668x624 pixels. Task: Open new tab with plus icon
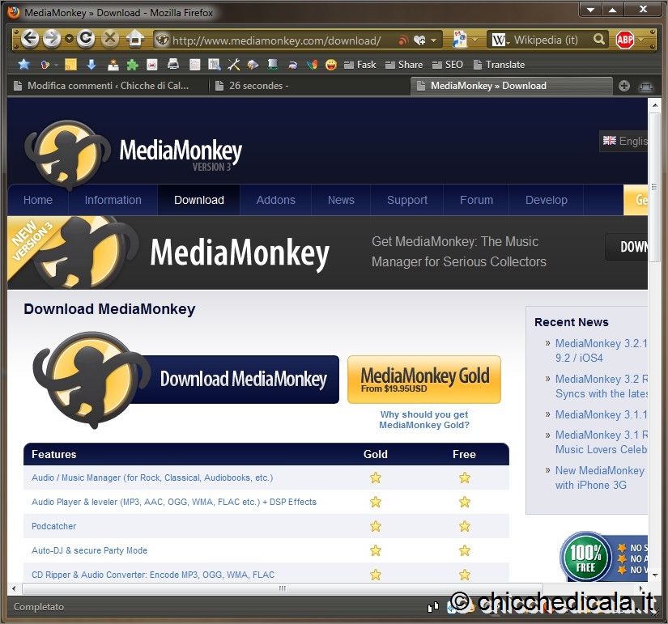tap(624, 86)
